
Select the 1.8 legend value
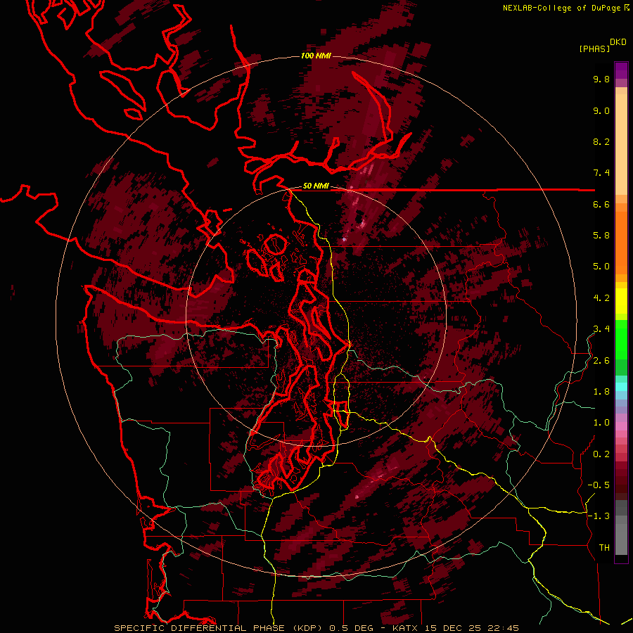[601, 392]
